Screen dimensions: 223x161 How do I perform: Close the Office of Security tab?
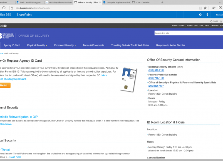pyautogui.click(x=100, y=2)
